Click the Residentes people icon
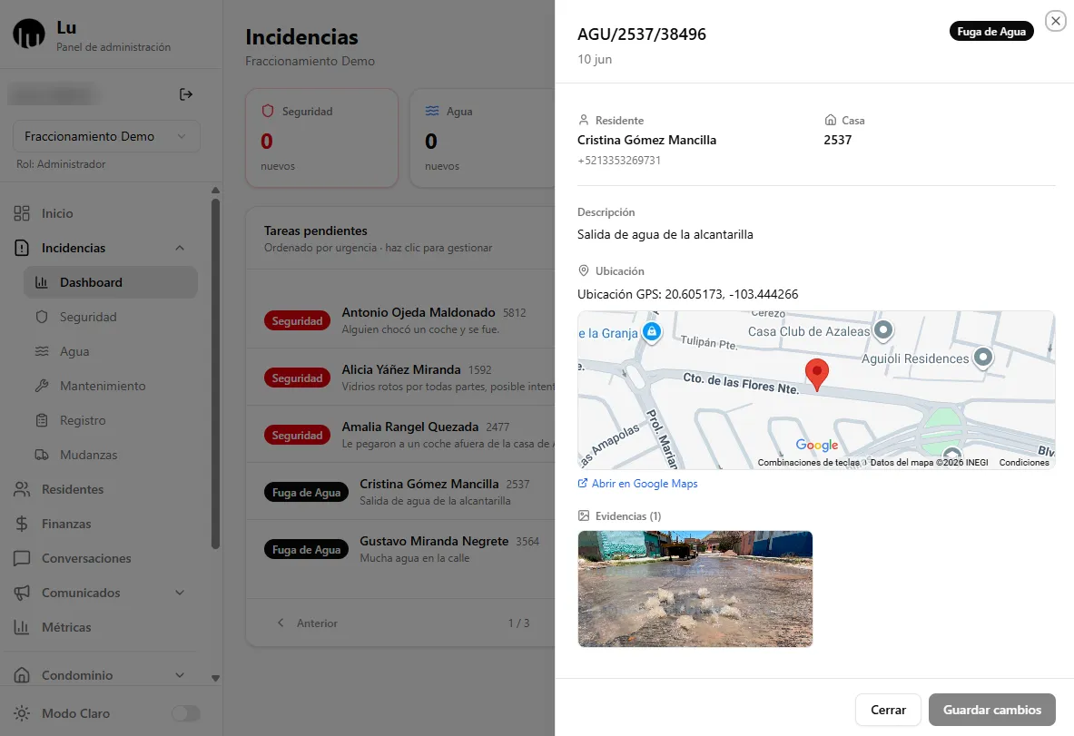Screen dimensions: 1074x736 [22, 489]
